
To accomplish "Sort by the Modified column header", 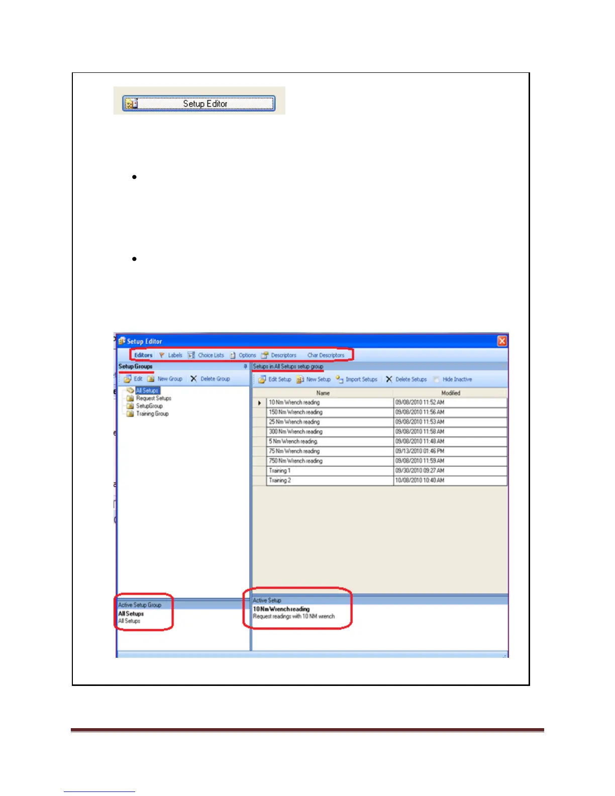I will (451, 393).
